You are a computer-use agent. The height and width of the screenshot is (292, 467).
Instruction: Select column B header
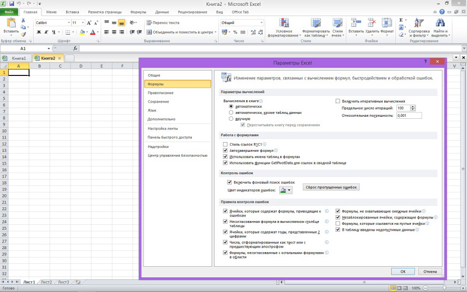[x=39, y=66]
